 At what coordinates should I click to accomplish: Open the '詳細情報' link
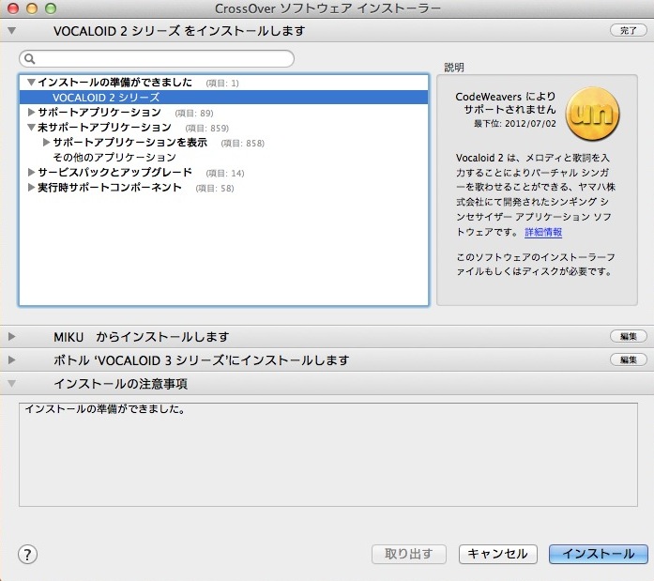[x=543, y=232]
